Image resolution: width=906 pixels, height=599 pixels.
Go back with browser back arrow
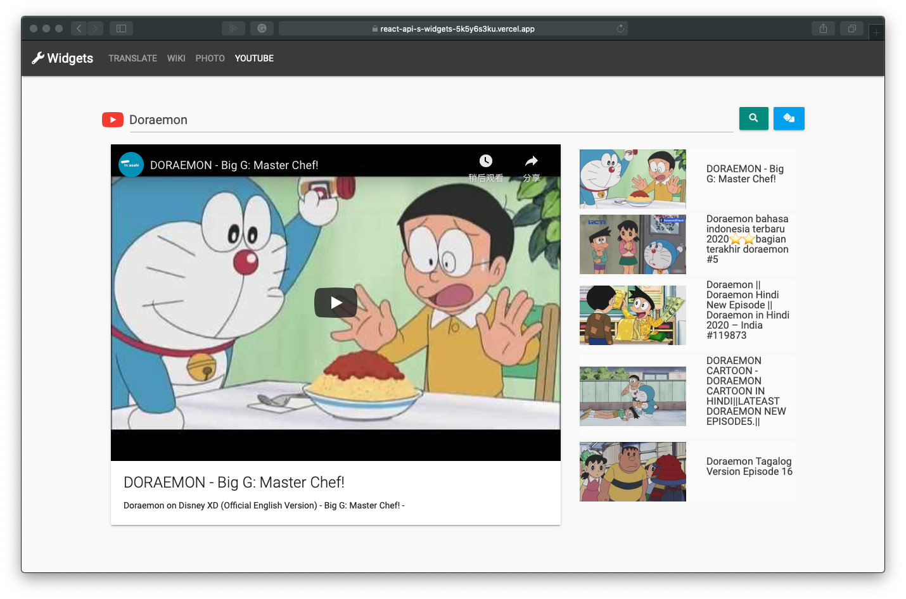79,28
